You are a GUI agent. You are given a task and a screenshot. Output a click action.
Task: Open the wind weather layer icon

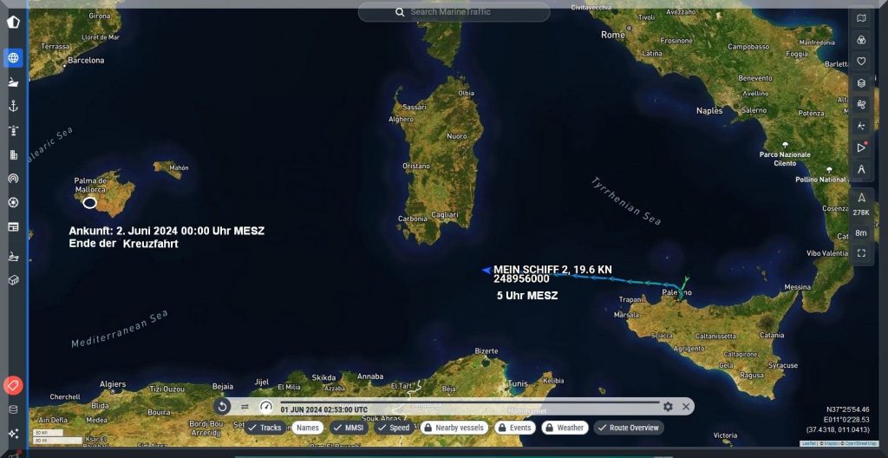(x=861, y=104)
